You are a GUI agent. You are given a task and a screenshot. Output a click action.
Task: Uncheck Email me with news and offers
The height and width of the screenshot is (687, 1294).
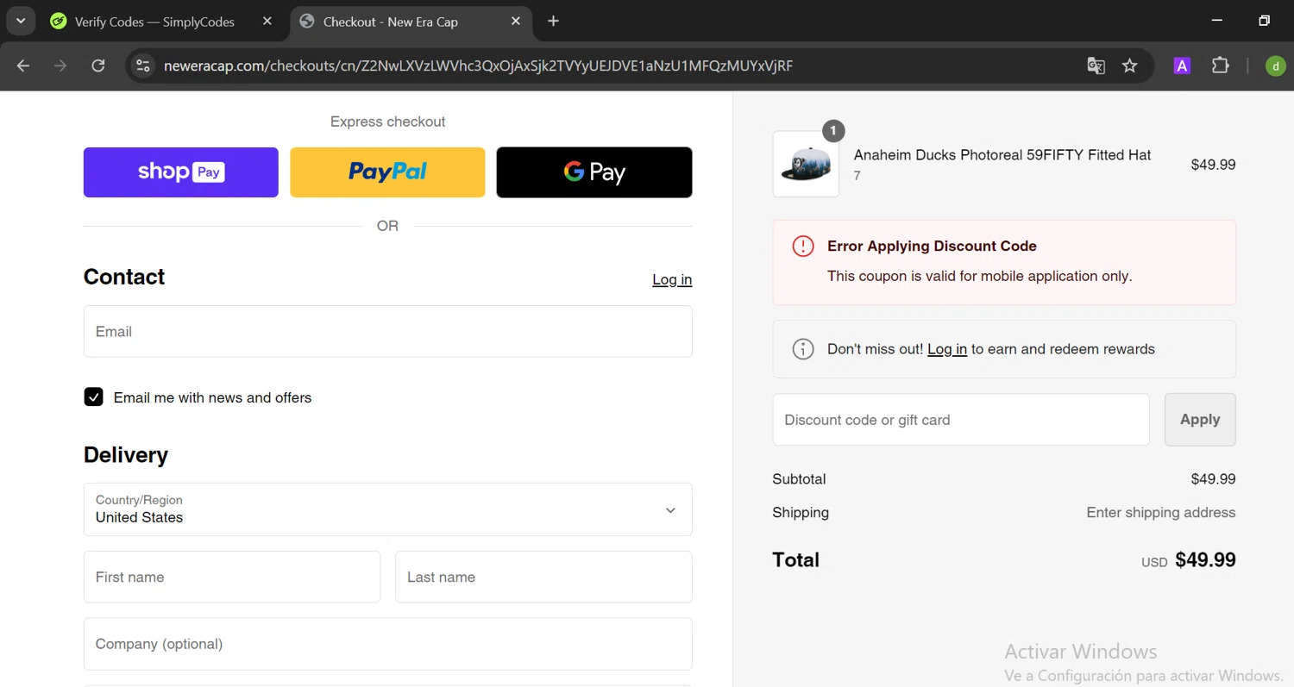[x=94, y=397]
